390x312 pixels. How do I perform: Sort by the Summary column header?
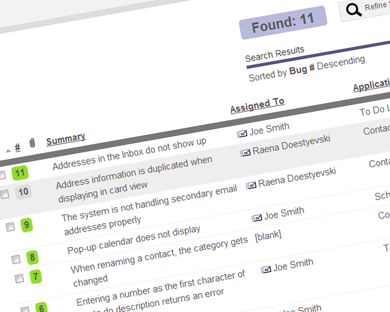(66, 139)
